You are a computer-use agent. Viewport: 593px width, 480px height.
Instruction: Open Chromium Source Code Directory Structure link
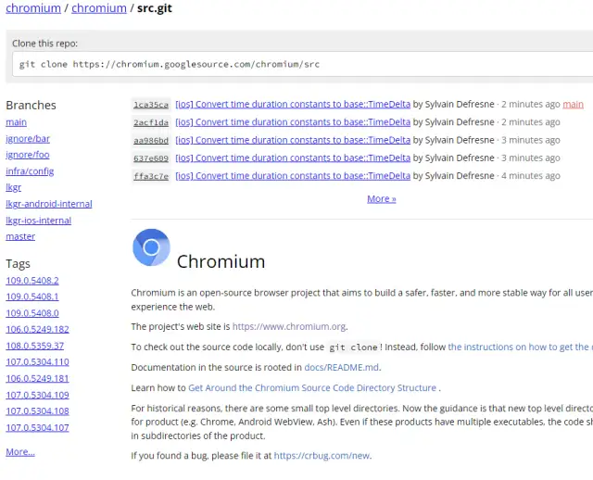pos(312,387)
